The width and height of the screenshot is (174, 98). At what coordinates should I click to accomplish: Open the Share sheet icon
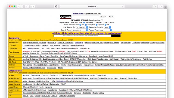point(155,7)
